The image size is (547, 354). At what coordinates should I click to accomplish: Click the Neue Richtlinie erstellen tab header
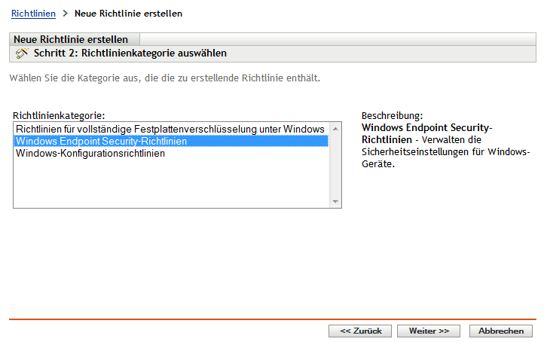75,39
